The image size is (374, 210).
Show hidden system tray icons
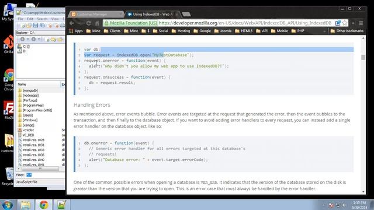point(324,205)
